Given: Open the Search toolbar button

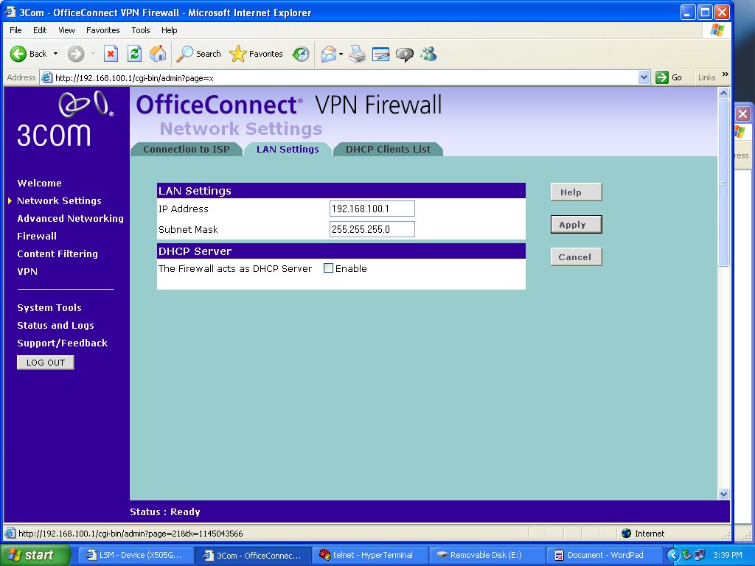Looking at the screenshot, I should [199, 54].
